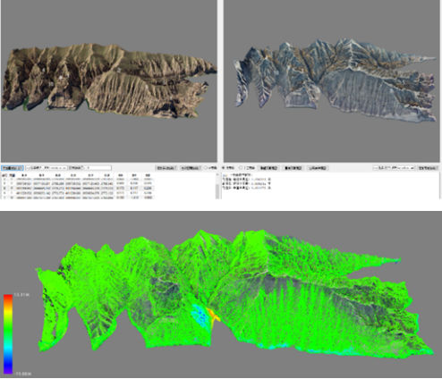Click the first of three buttons after the right pane radios

tap(268, 168)
